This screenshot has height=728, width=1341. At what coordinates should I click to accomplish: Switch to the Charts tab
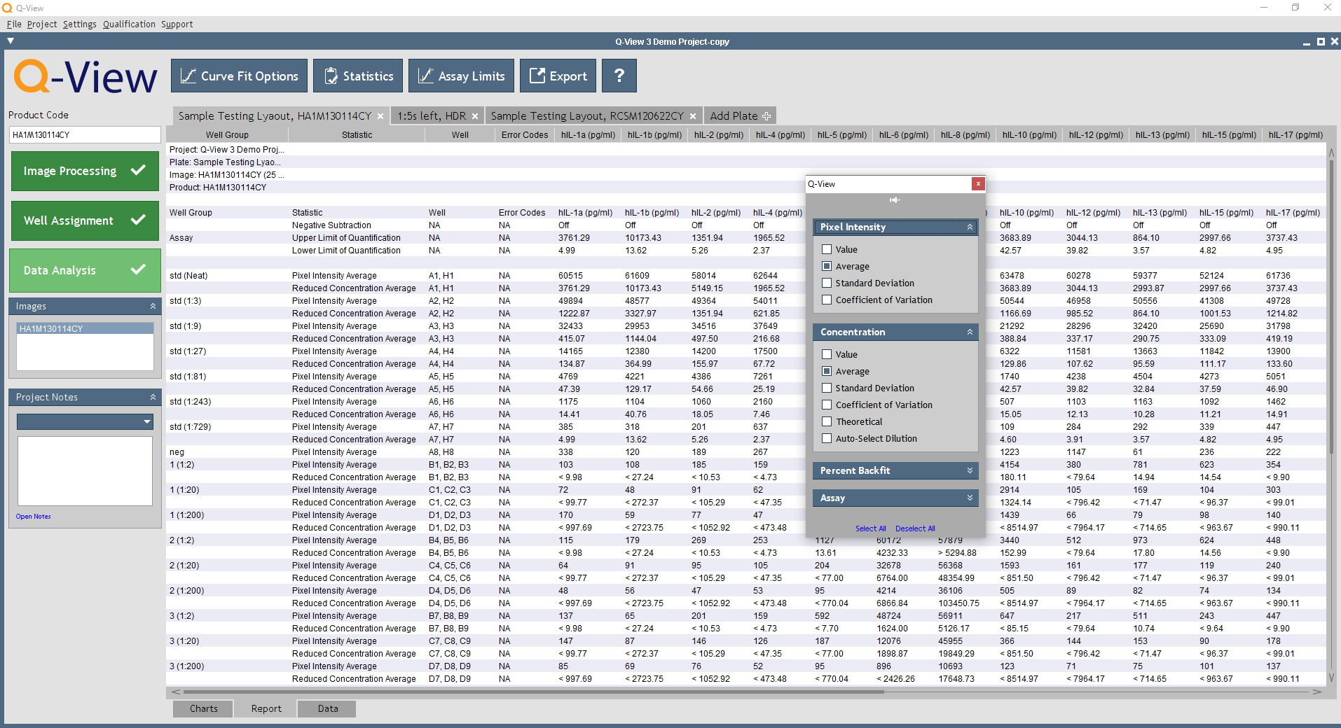click(x=203, y=708)
